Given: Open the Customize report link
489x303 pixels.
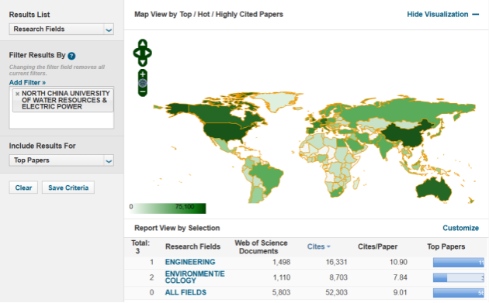Looking at the screenshot, I should [460, 228].
